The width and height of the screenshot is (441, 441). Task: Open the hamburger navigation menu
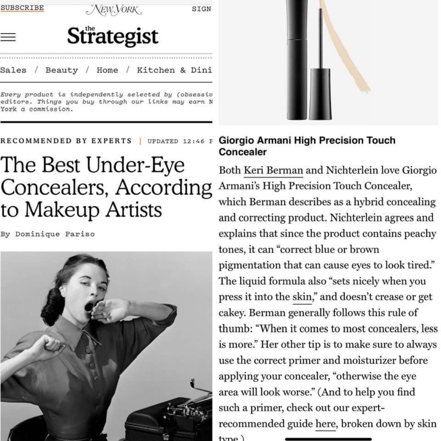click(8, 37)
